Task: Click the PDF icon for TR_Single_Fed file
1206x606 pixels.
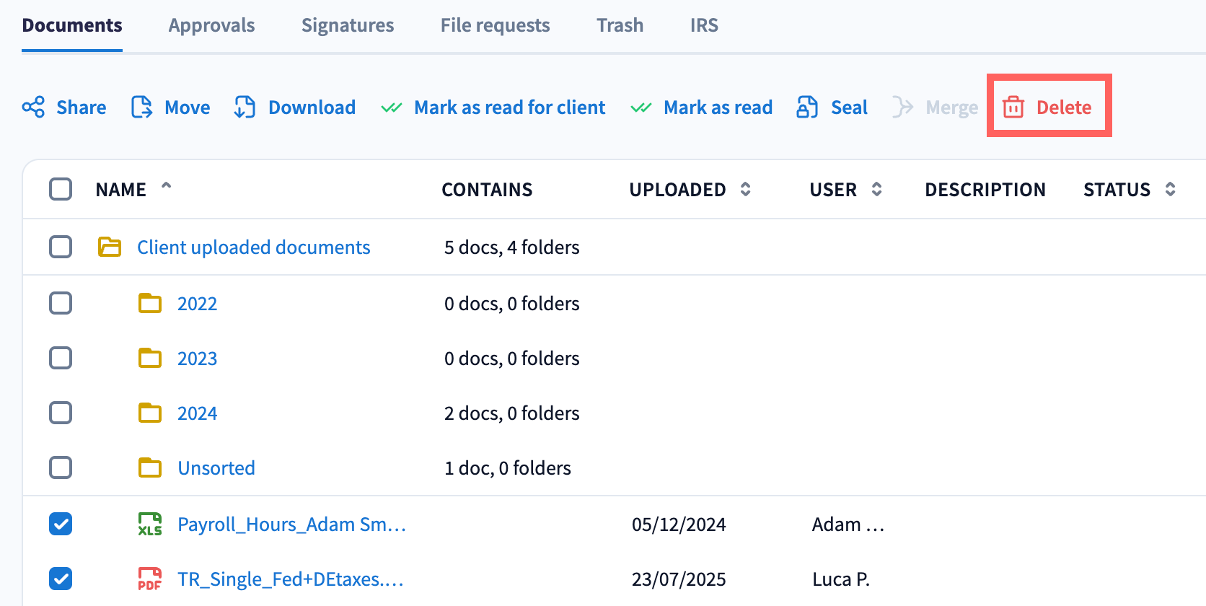Action: tap(150, 579)
